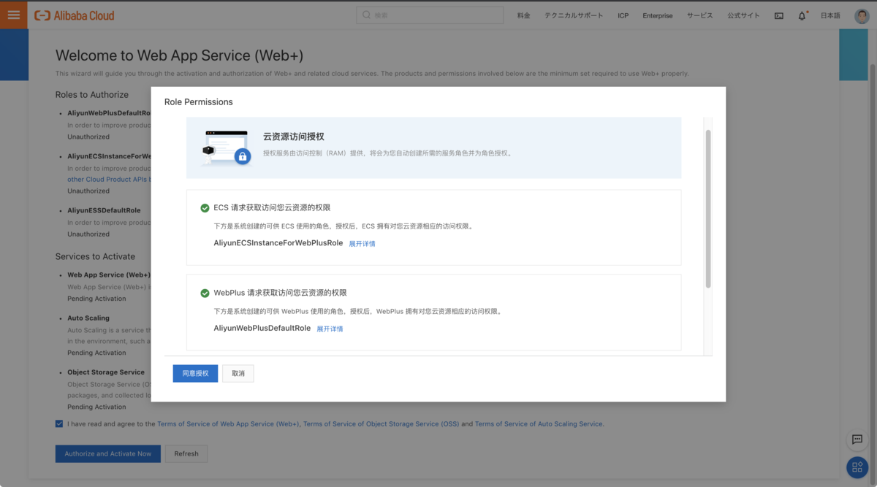This screenshot has height=487, width=877.
Task: Click the Alibaba Cloud logo
Action: coord(75,15)
